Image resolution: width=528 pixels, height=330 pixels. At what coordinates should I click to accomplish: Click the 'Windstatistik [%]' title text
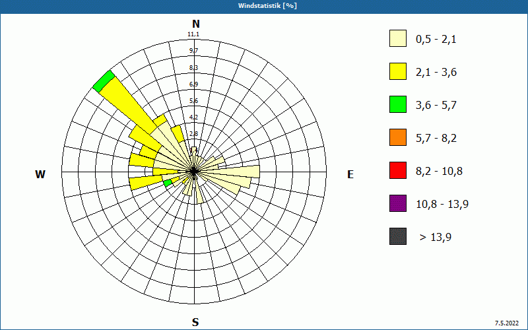(x=267, y=6)
